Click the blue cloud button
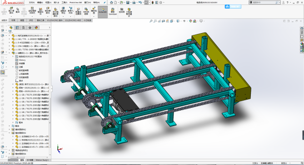This screenshot has width=304, height=165. pos(233,7)
